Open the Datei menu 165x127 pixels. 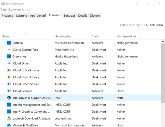[4, 10]
